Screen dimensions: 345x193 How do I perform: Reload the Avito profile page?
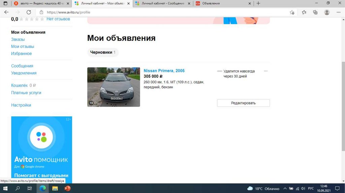click(x=29, y=12)
